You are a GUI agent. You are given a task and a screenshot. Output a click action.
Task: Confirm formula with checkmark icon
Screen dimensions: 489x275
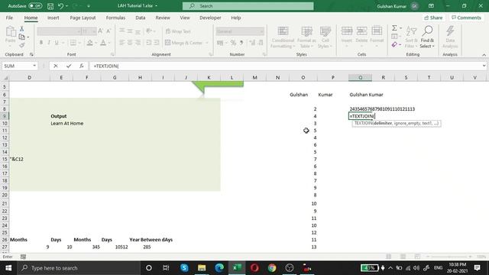click(69, 66)
